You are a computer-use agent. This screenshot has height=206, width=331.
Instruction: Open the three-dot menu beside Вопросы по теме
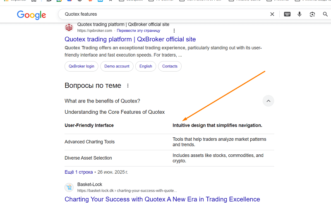pos(128,86)
